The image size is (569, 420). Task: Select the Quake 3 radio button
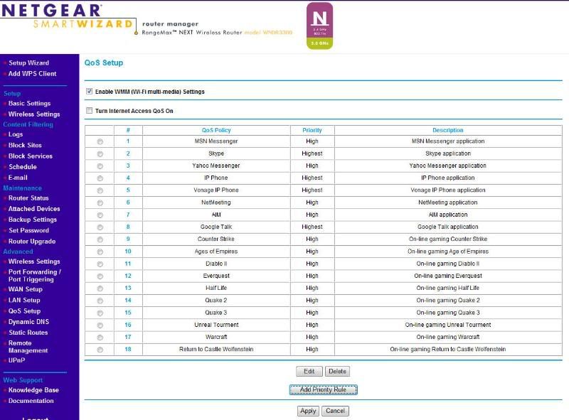click(x=100, y=313)
